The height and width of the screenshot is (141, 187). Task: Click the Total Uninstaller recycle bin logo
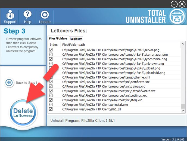click(x=177, y=17)
